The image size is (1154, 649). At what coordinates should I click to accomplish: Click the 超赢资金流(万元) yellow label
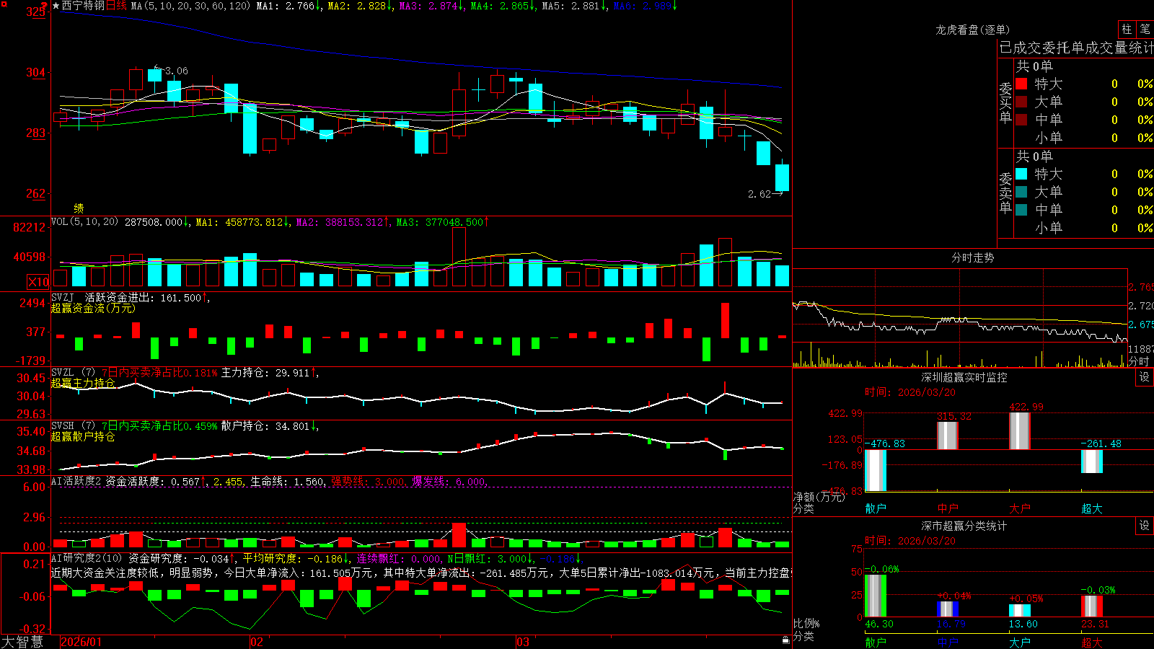click(x=93, y=308)
